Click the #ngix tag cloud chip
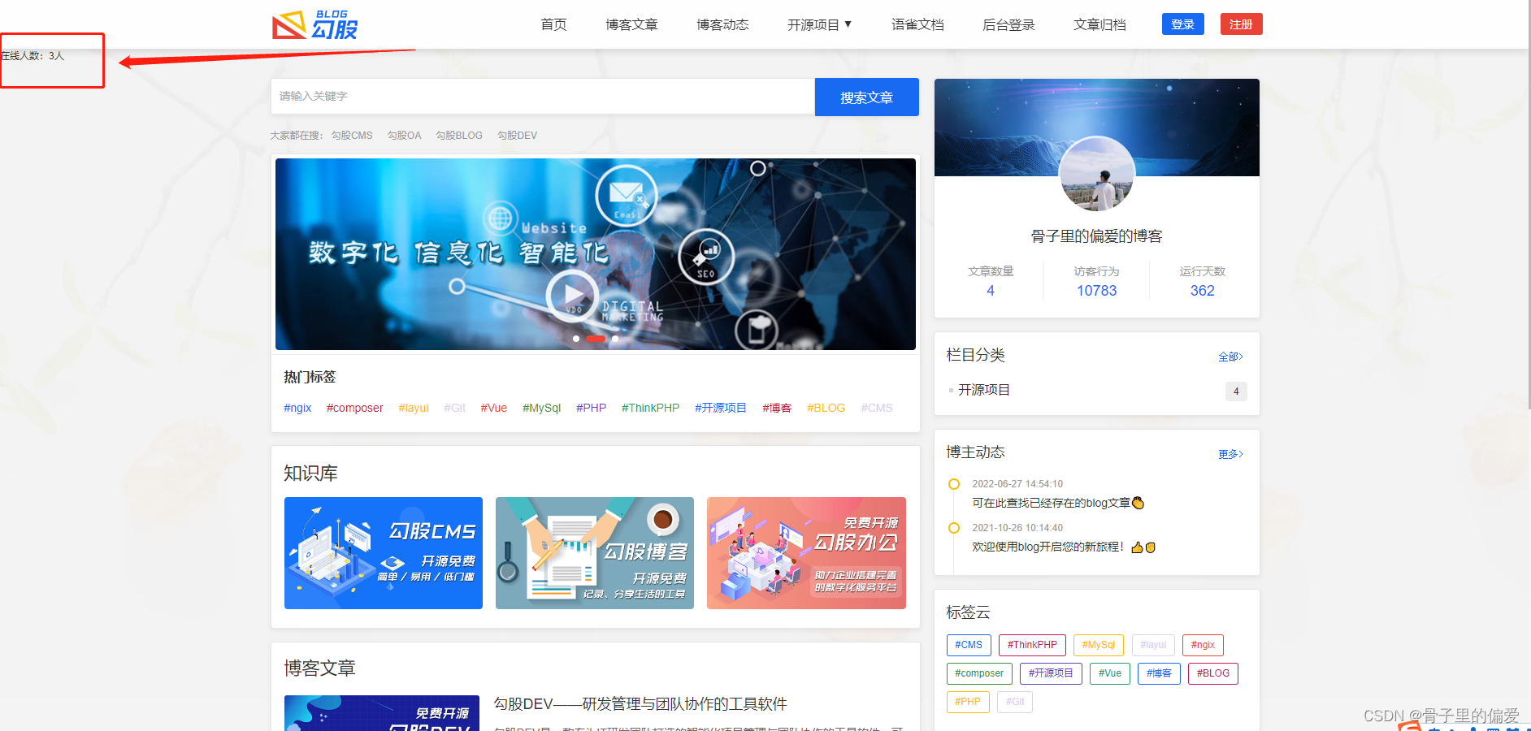This screenshot has width=1531, height=731. pyautogui.click(x=1203, y=645)
